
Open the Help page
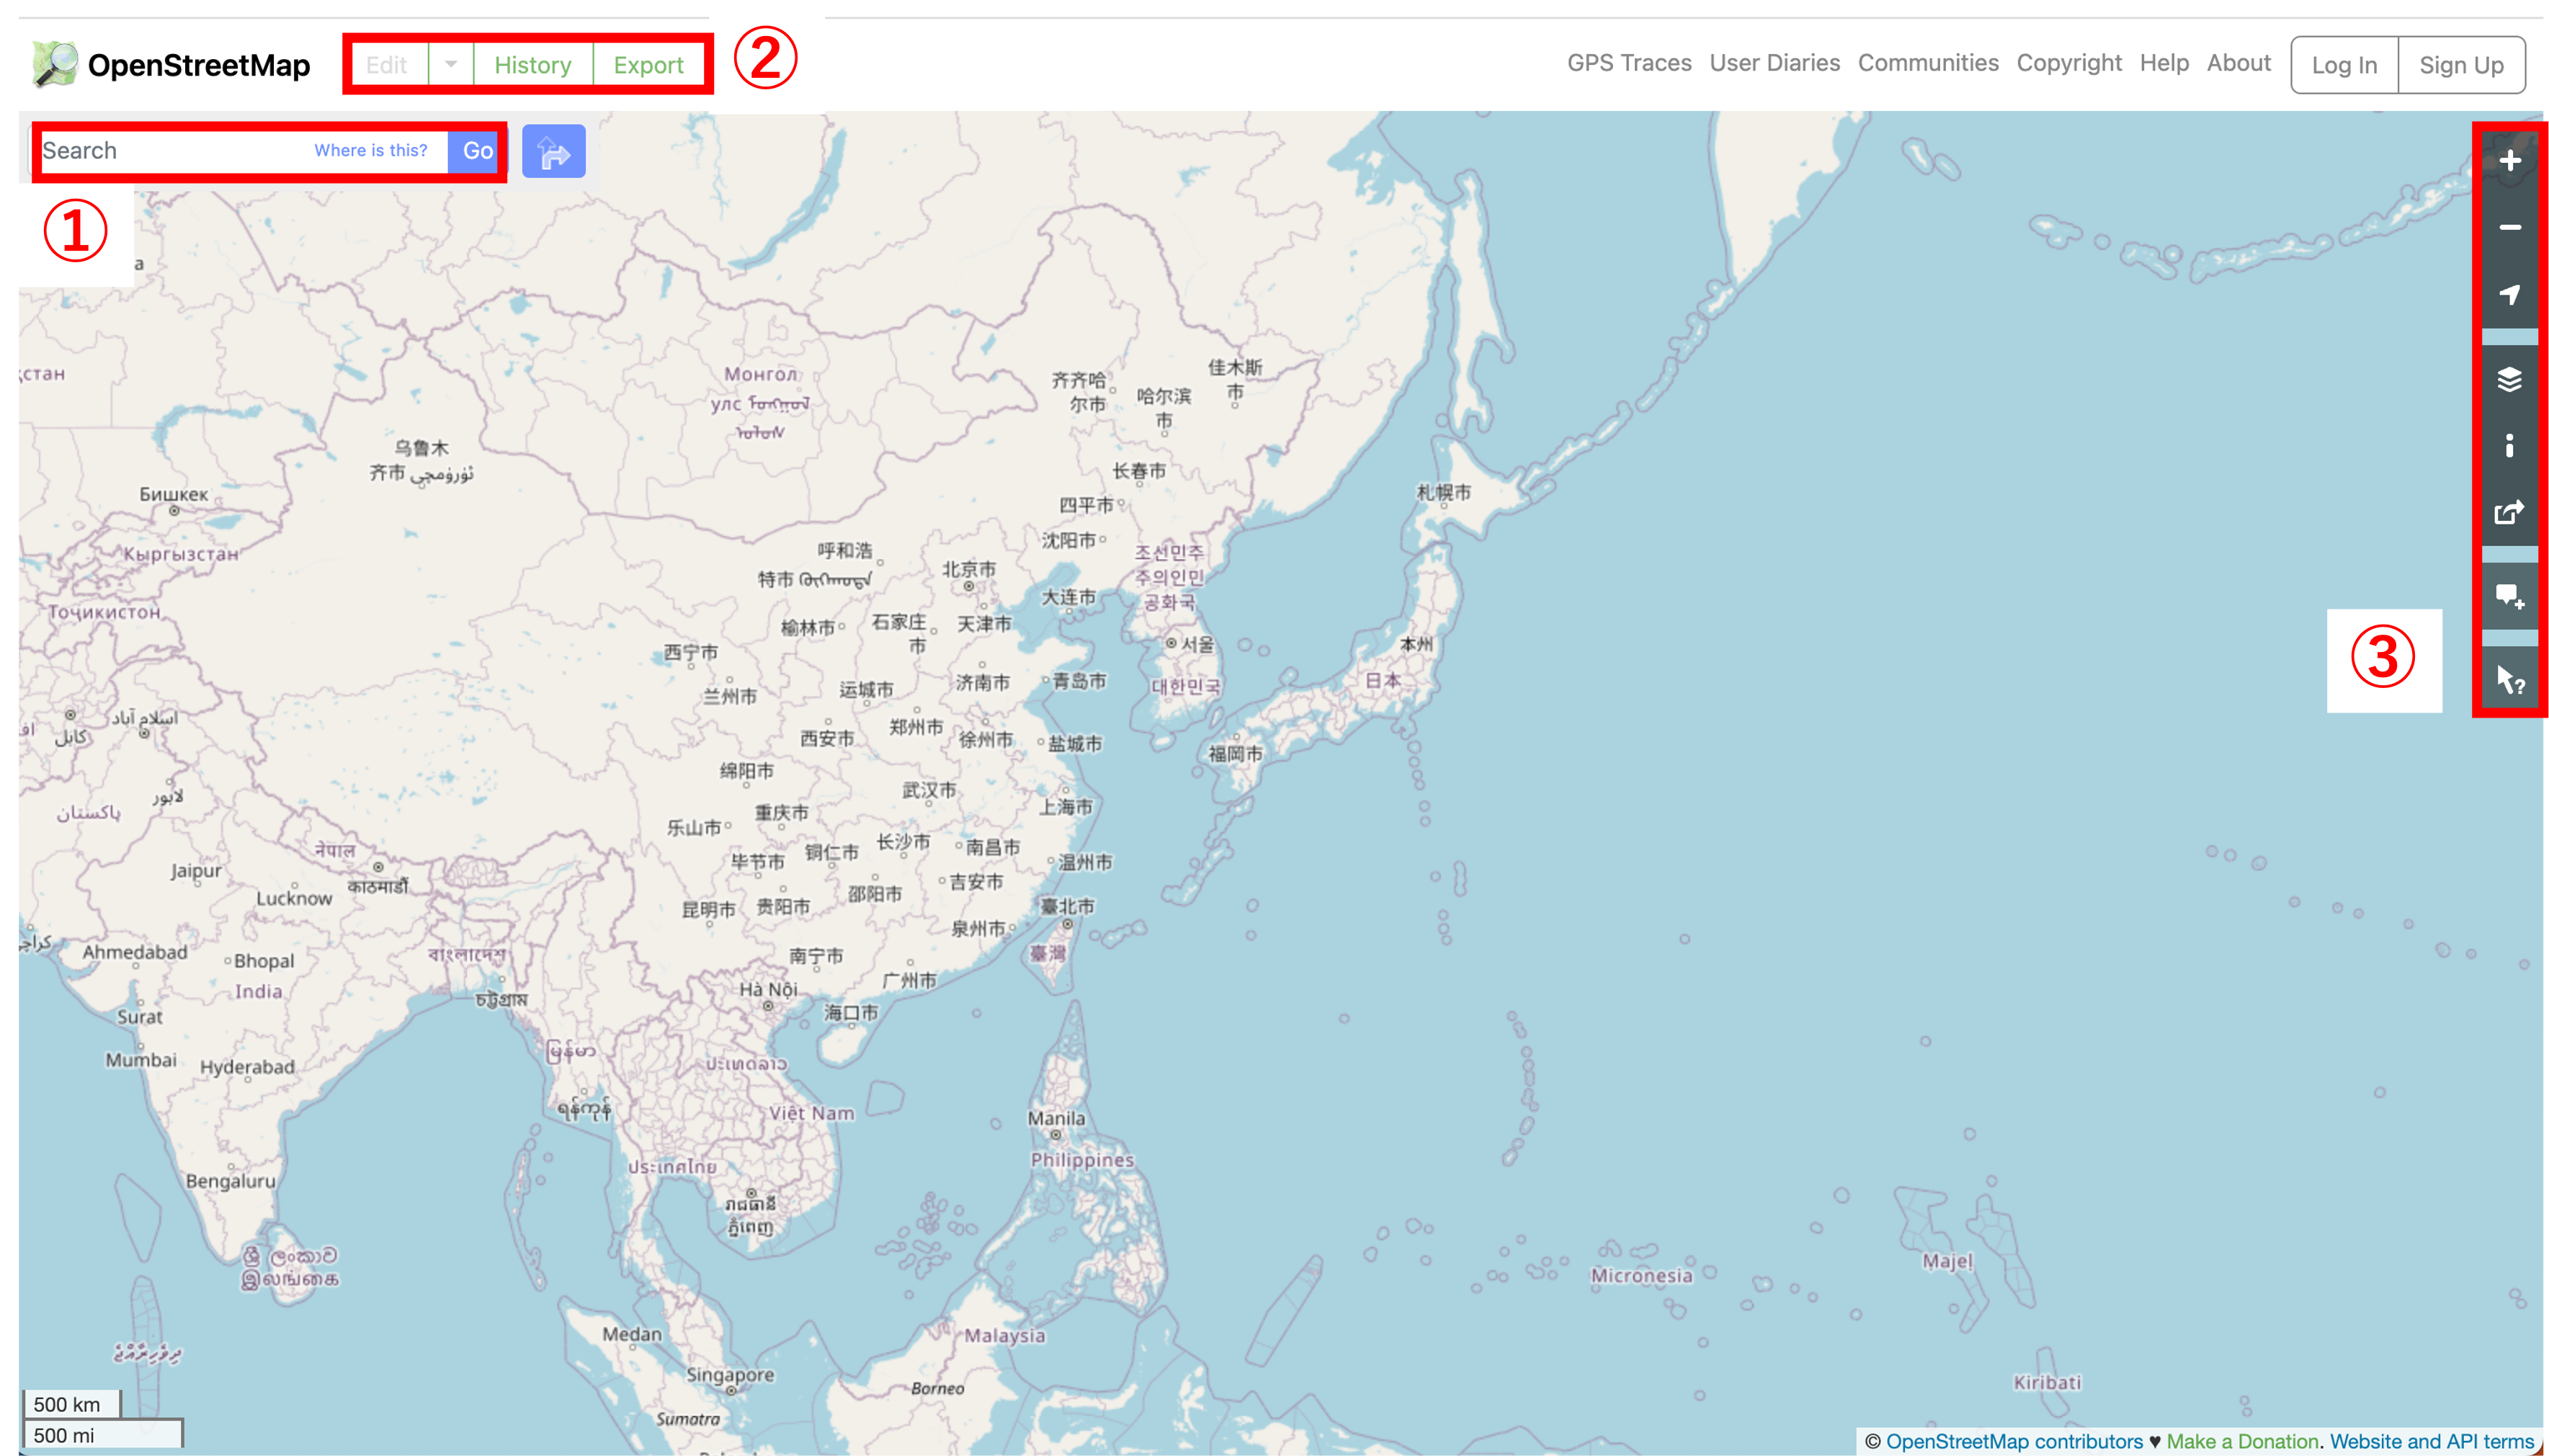coord(2164,63)
